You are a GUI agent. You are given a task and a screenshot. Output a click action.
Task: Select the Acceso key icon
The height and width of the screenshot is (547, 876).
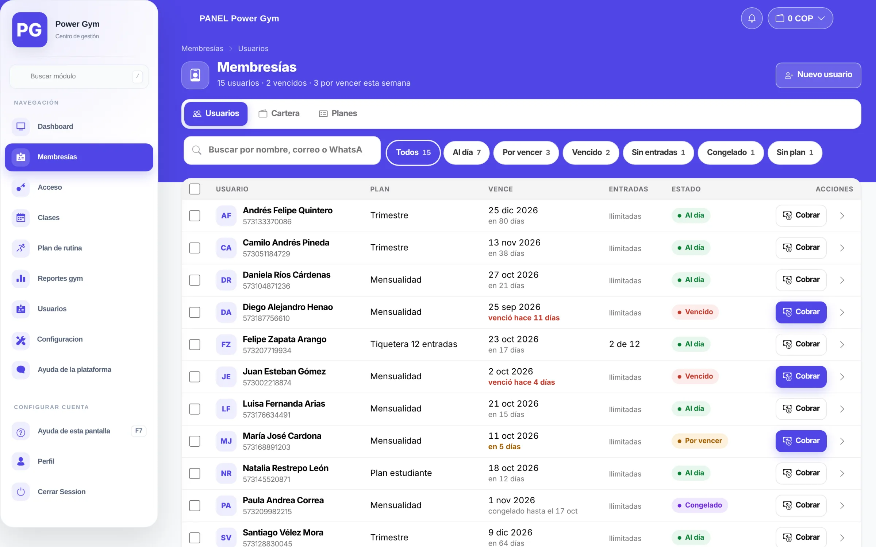point(21,187)
